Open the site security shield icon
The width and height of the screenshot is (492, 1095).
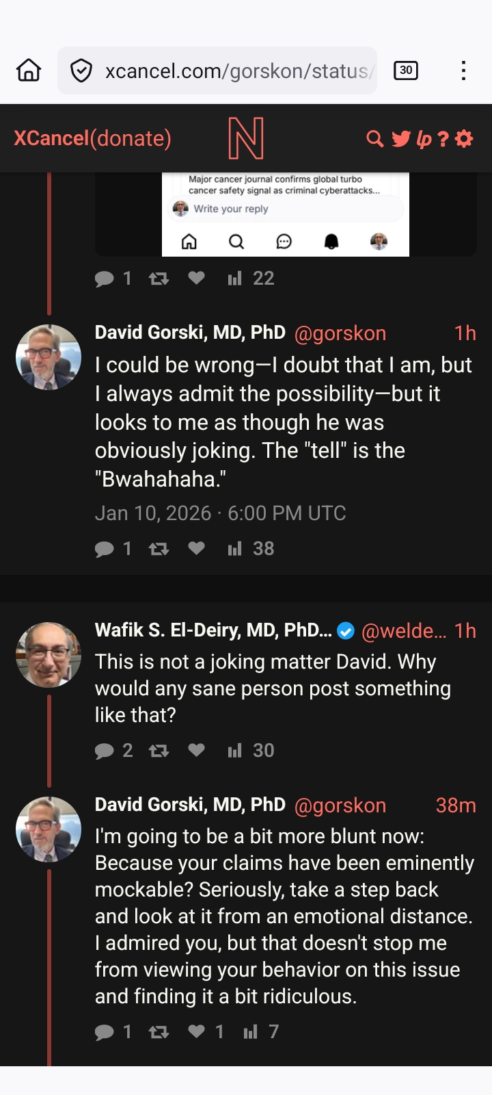81,70
